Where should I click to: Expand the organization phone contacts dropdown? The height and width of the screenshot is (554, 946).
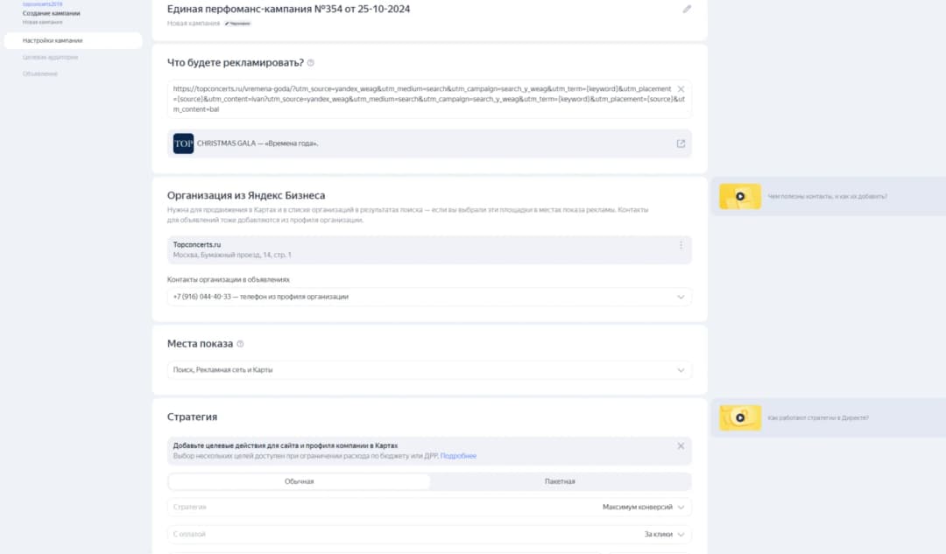(429, 297)
